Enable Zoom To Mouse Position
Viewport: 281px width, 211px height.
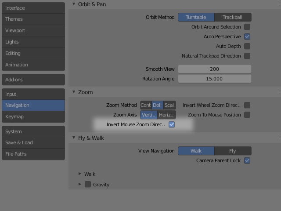click(247, 115)
